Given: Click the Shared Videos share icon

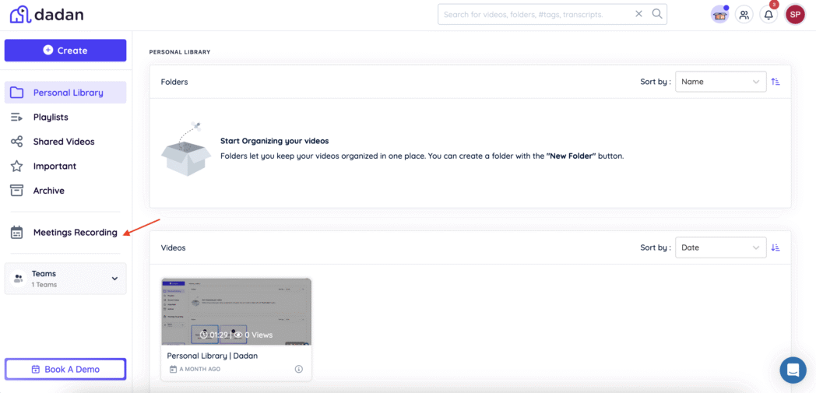Looking at the screenshot, I should tap(17, 142).
